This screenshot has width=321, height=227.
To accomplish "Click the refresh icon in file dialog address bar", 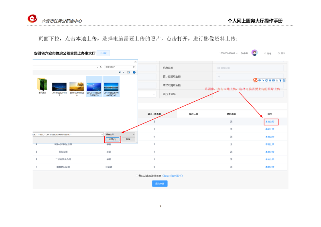I will coord(101,67).
